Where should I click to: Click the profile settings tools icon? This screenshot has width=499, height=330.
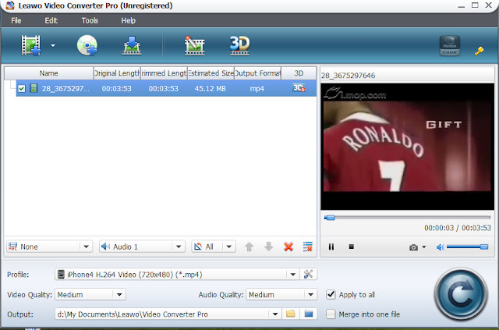pos(309,275)
